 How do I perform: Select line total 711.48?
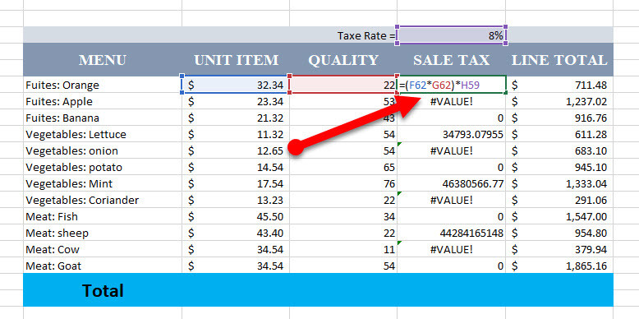(x=559, y=85)
